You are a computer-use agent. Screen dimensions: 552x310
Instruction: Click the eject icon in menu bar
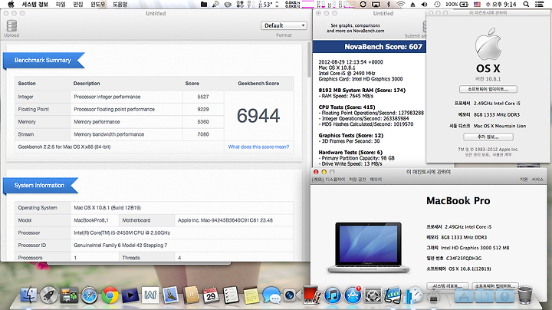pos(412,5)
